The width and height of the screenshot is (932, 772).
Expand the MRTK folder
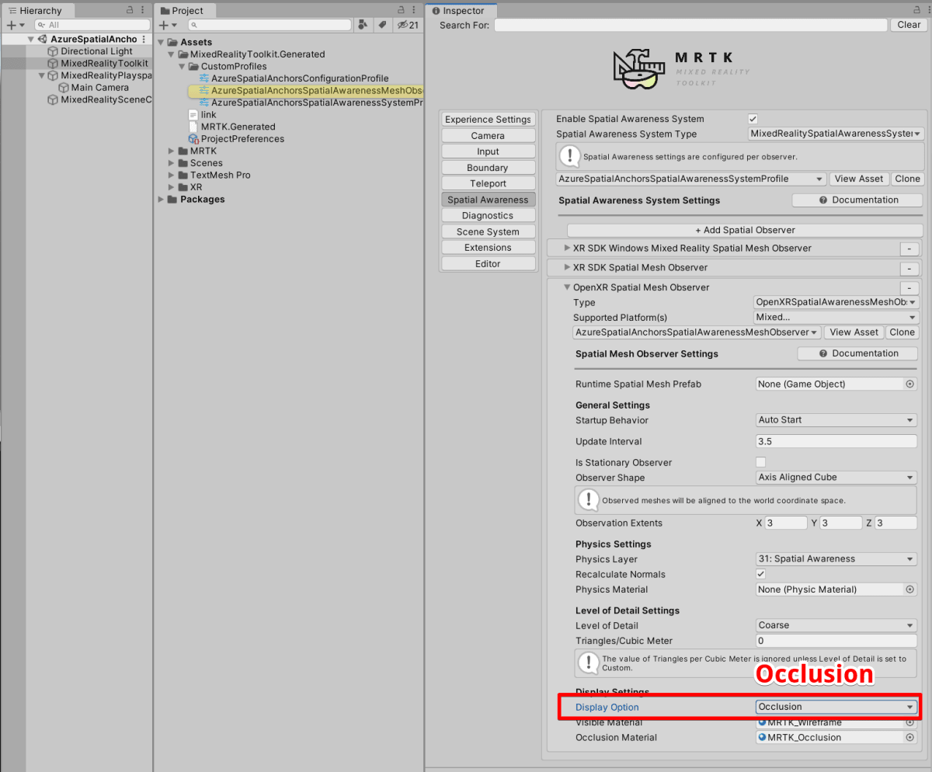(x=172, y=151)
